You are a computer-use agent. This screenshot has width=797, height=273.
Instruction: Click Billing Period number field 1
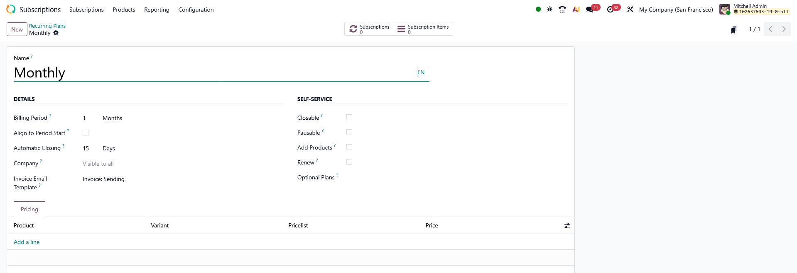(x=90, y=118)
